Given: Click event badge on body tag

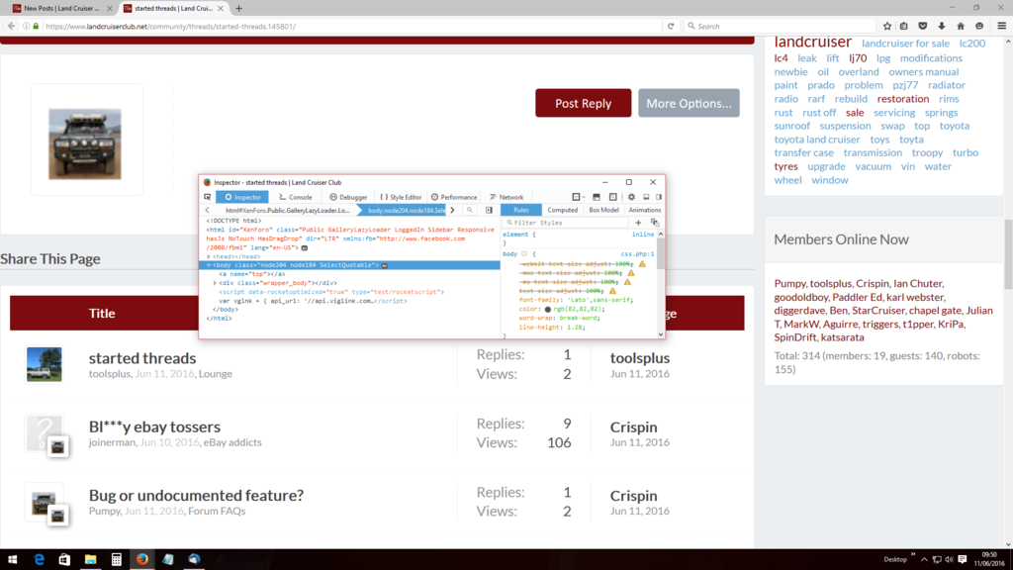Looking at the screenshot, I should click(385, 265).
